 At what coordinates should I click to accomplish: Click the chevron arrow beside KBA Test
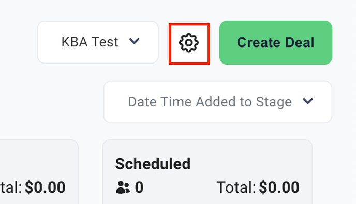tap(134, 41)
